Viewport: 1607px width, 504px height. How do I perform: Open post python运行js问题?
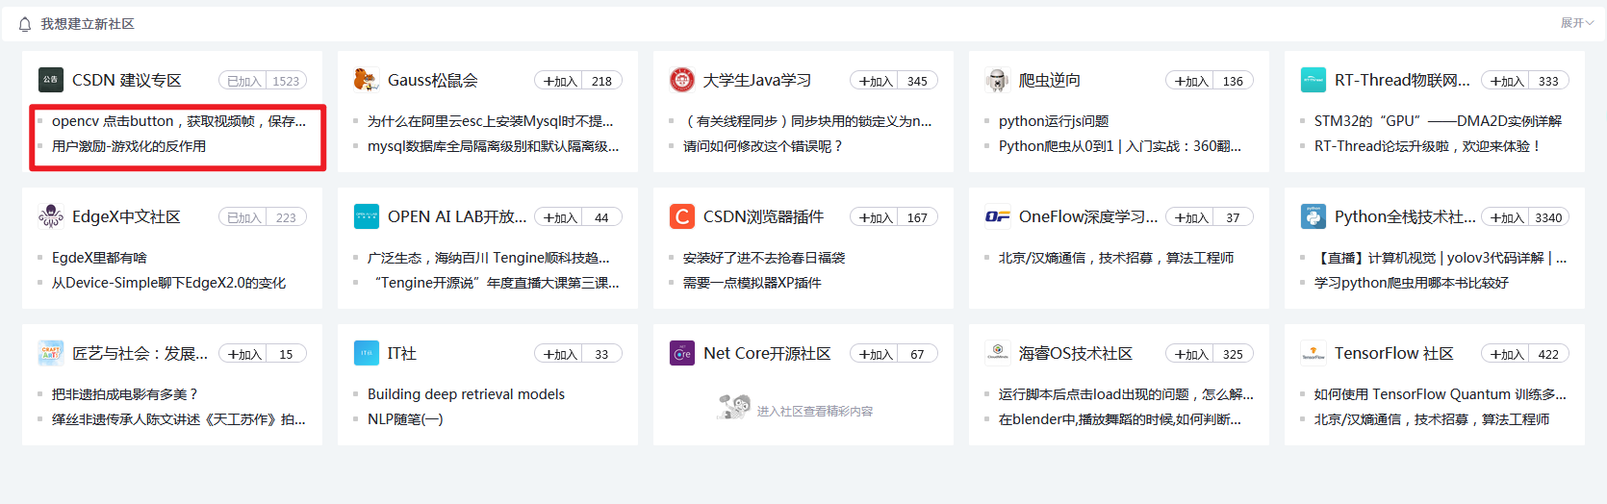click(x=1054, y=121)
